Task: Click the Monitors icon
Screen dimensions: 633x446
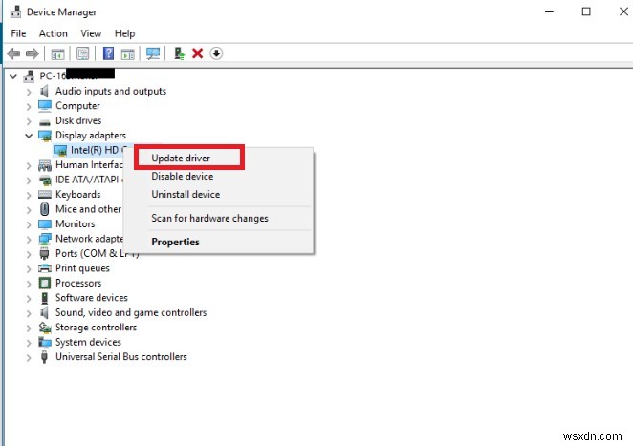Action: [45, 224]
